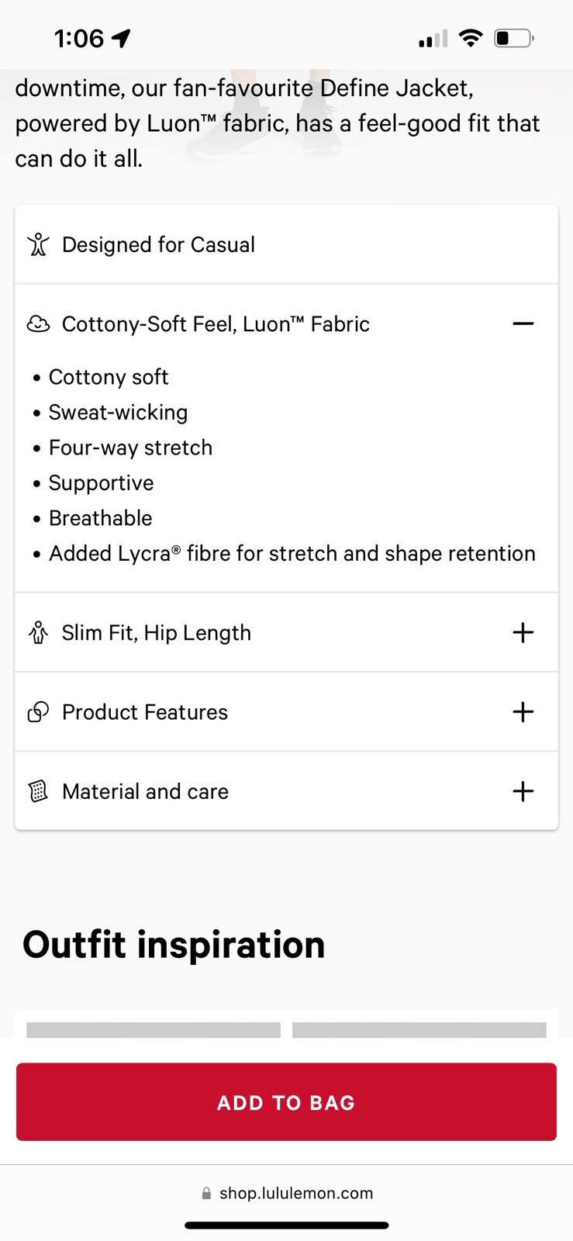The image size is (573, 1241).
Task: Open the left Outfit inspiration thumbnail
Action: (154, 1028)
